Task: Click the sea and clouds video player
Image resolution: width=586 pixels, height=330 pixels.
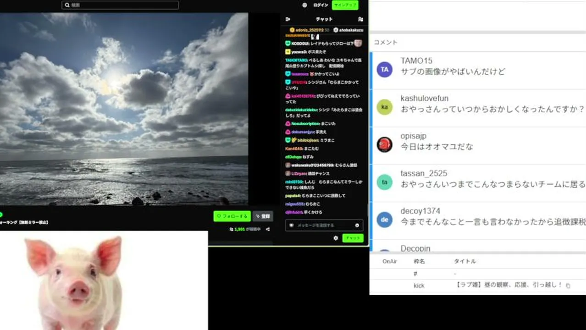Action: pyautogui.click(x=124, y=109)
